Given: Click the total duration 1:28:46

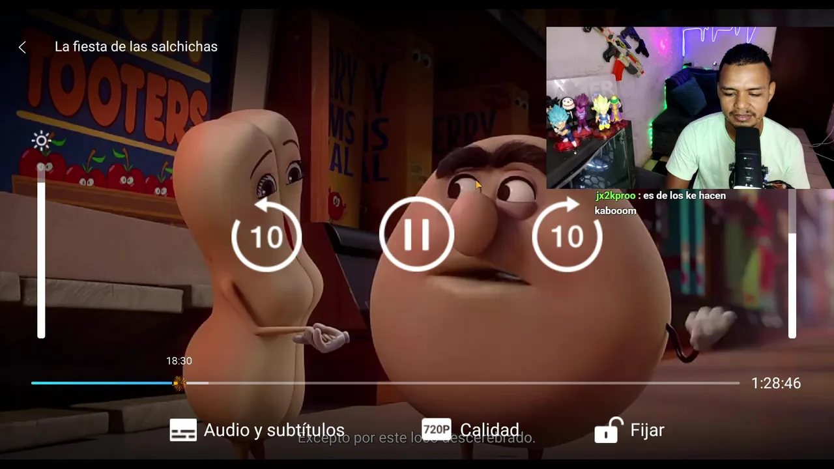Looking at the screenshot, I should (776, 383).
